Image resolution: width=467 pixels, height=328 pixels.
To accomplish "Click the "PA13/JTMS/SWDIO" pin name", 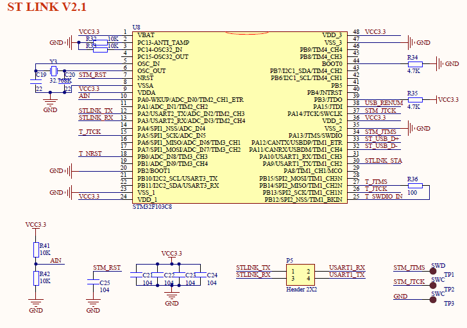I will [x=316, y=136].
